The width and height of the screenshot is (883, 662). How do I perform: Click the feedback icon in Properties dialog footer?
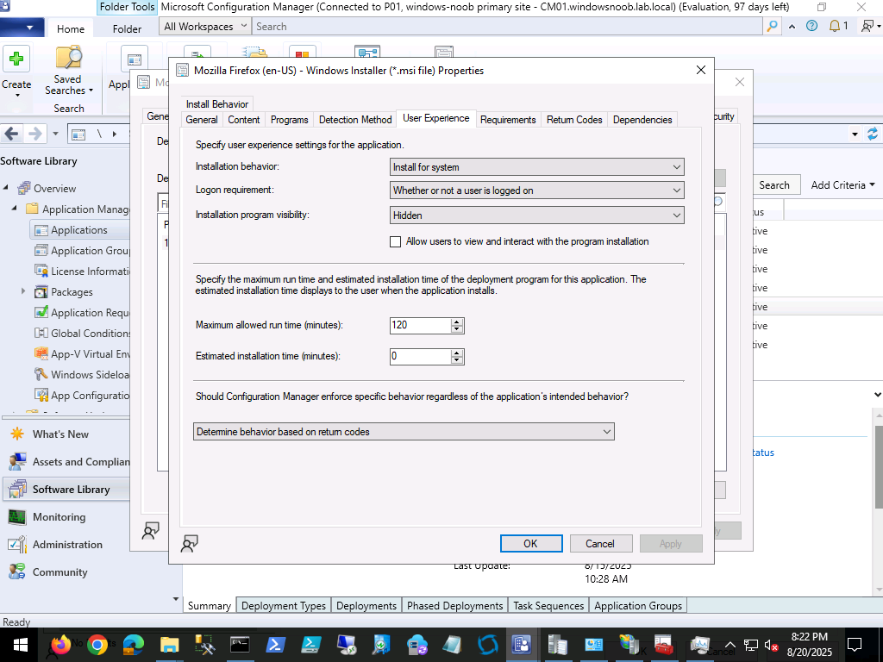(x=189, y=543)
